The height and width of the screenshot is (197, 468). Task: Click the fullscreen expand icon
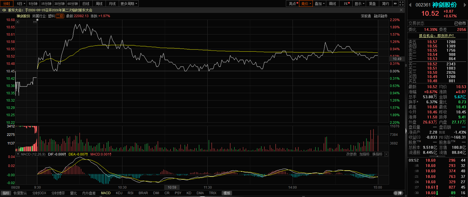[401, 4]
